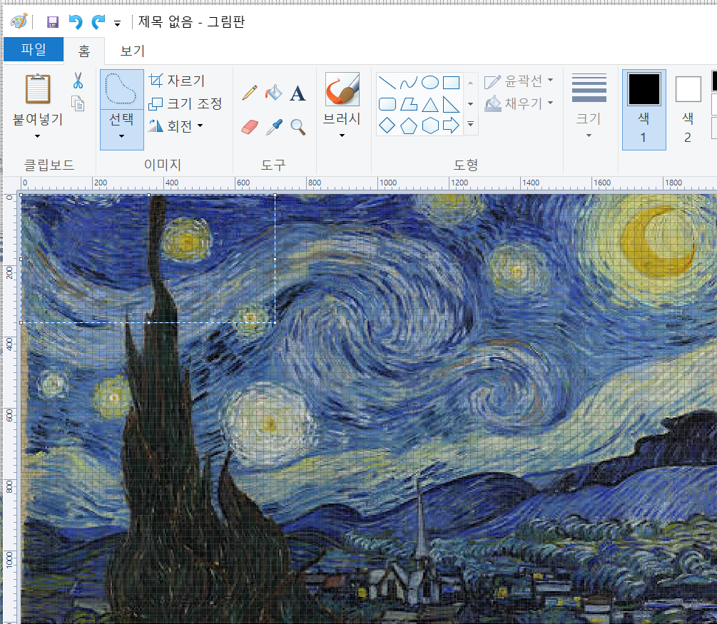Click the 자르기 crop button
The width and height of the screenshot is (717, 624).
[x=177, y=81]
